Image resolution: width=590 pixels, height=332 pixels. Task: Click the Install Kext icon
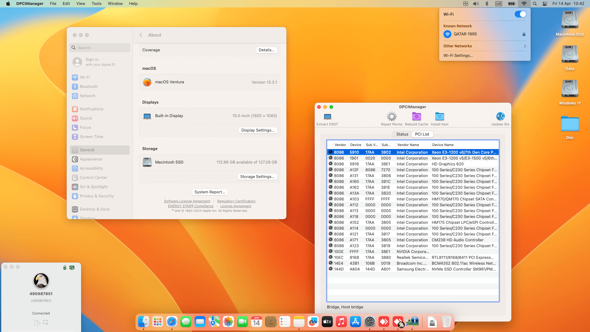click(439, 117)
